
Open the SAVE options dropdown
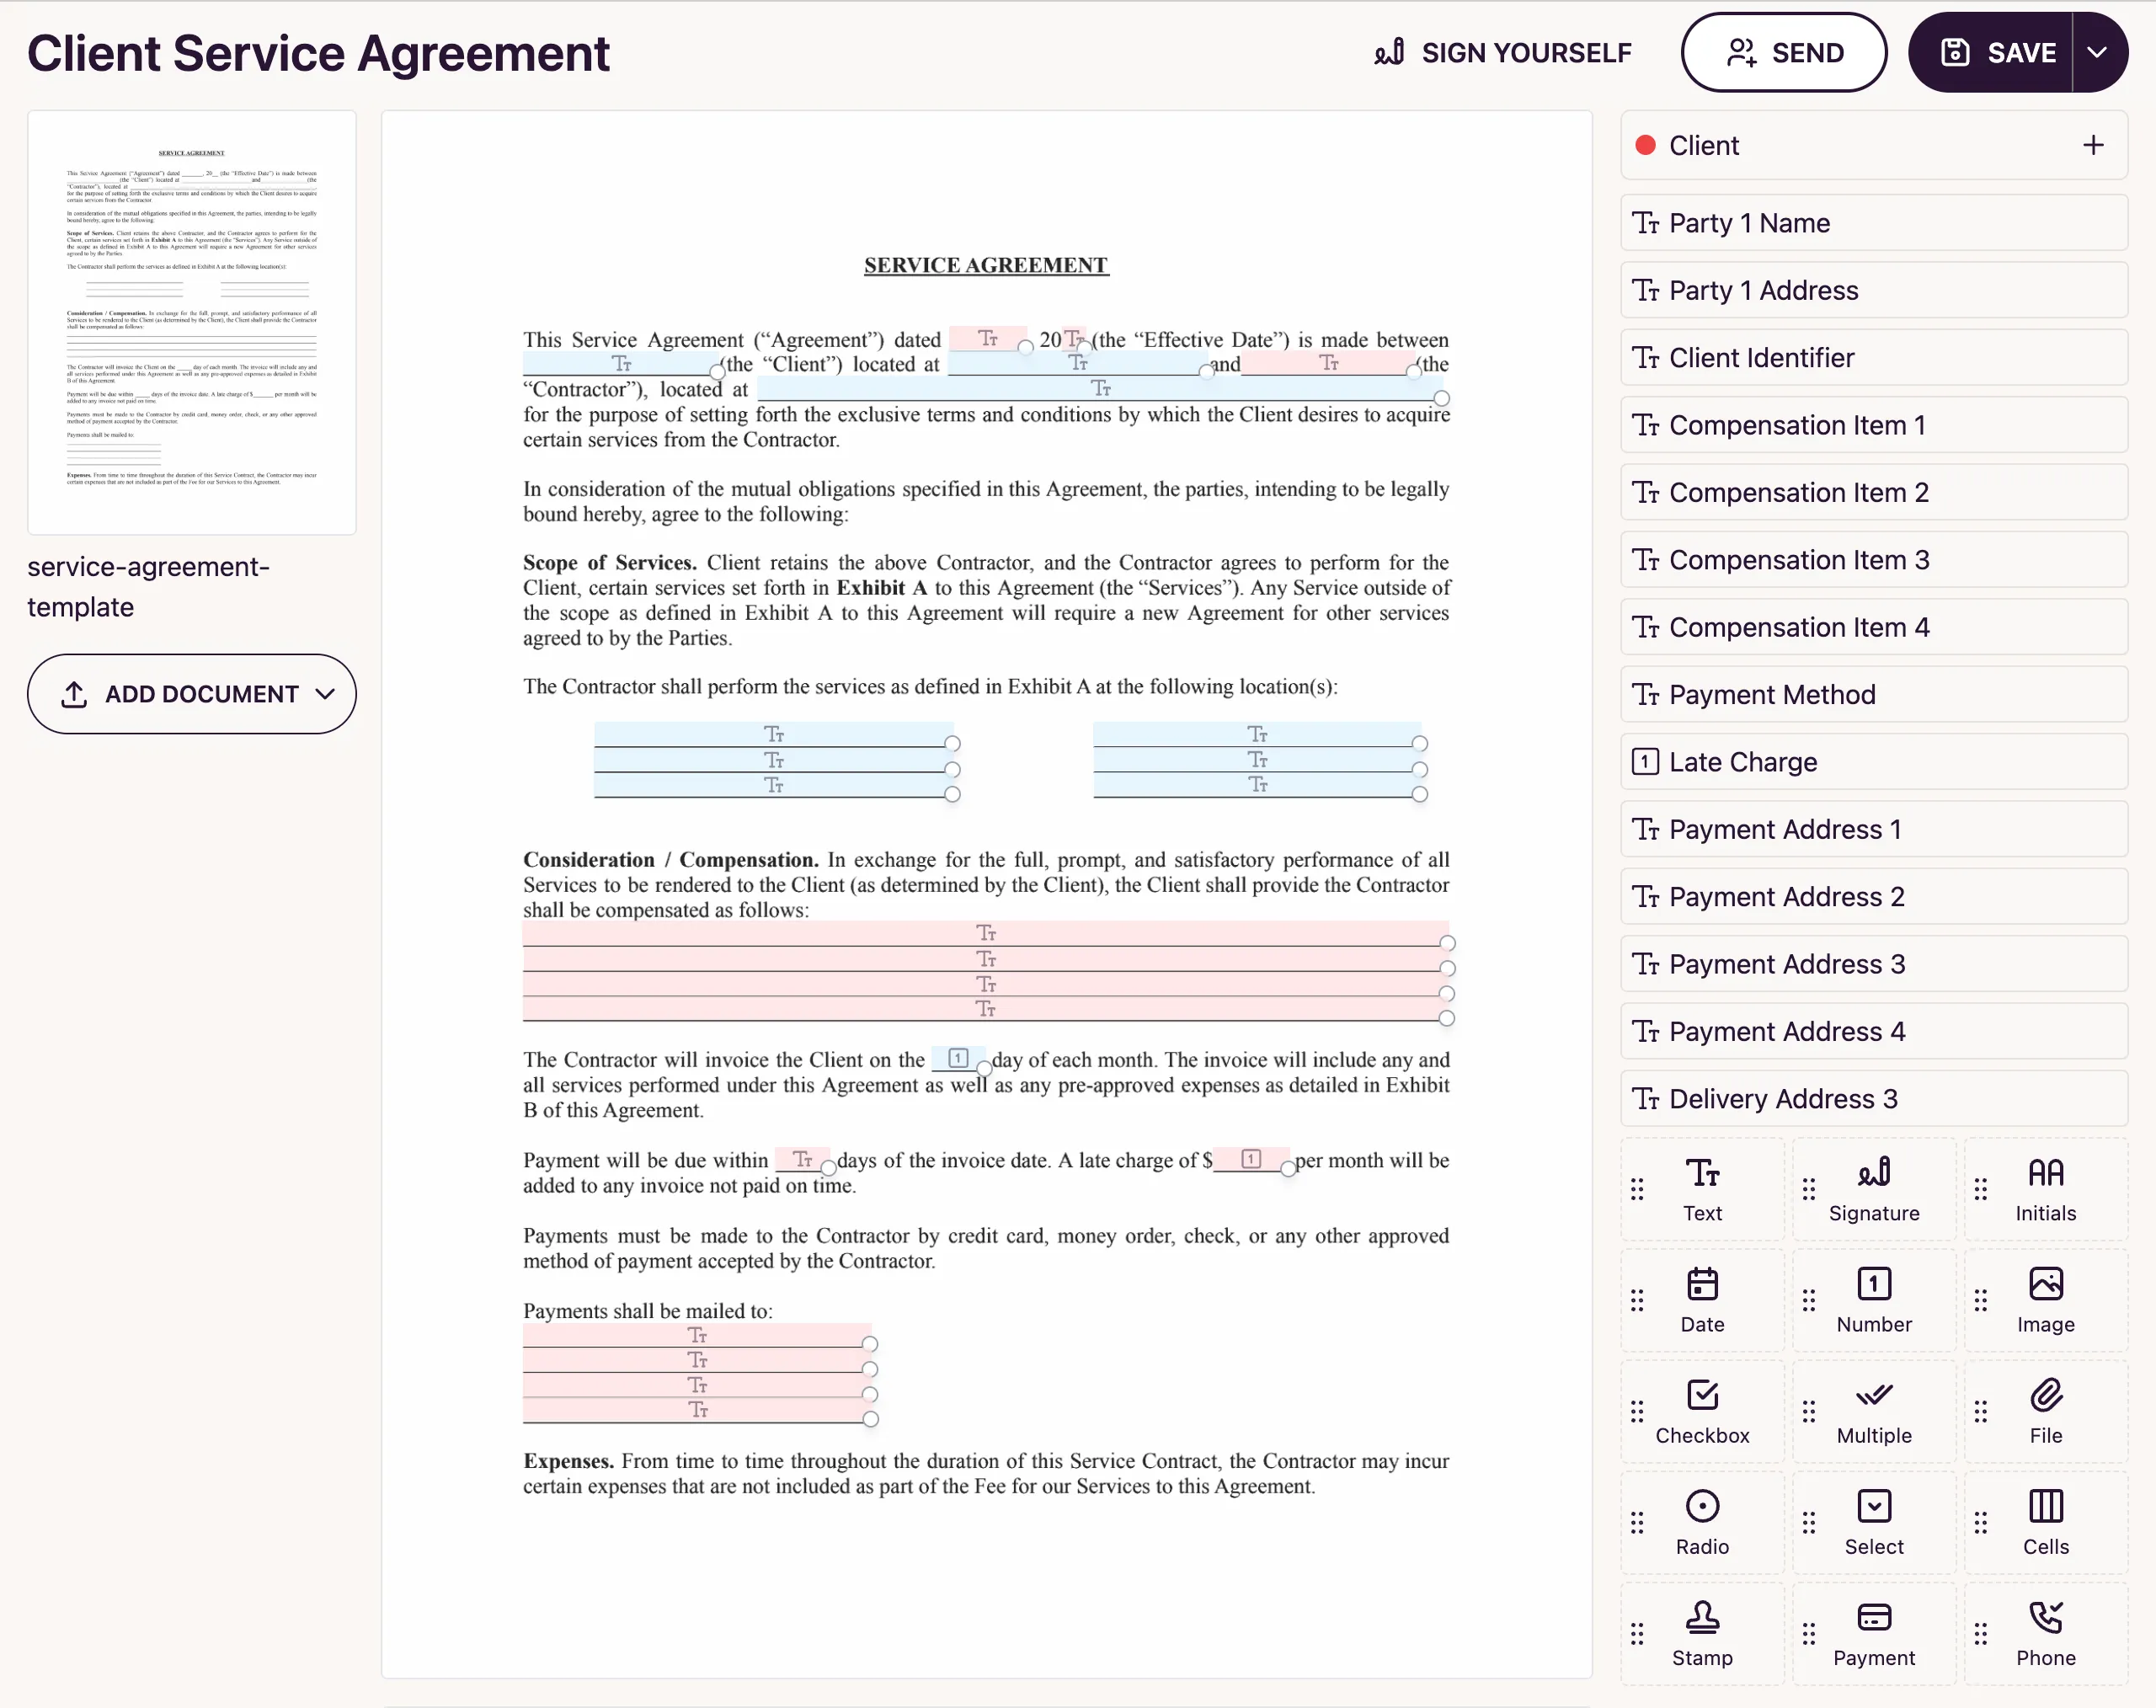pyautogui.click(x=2097, y=52)
